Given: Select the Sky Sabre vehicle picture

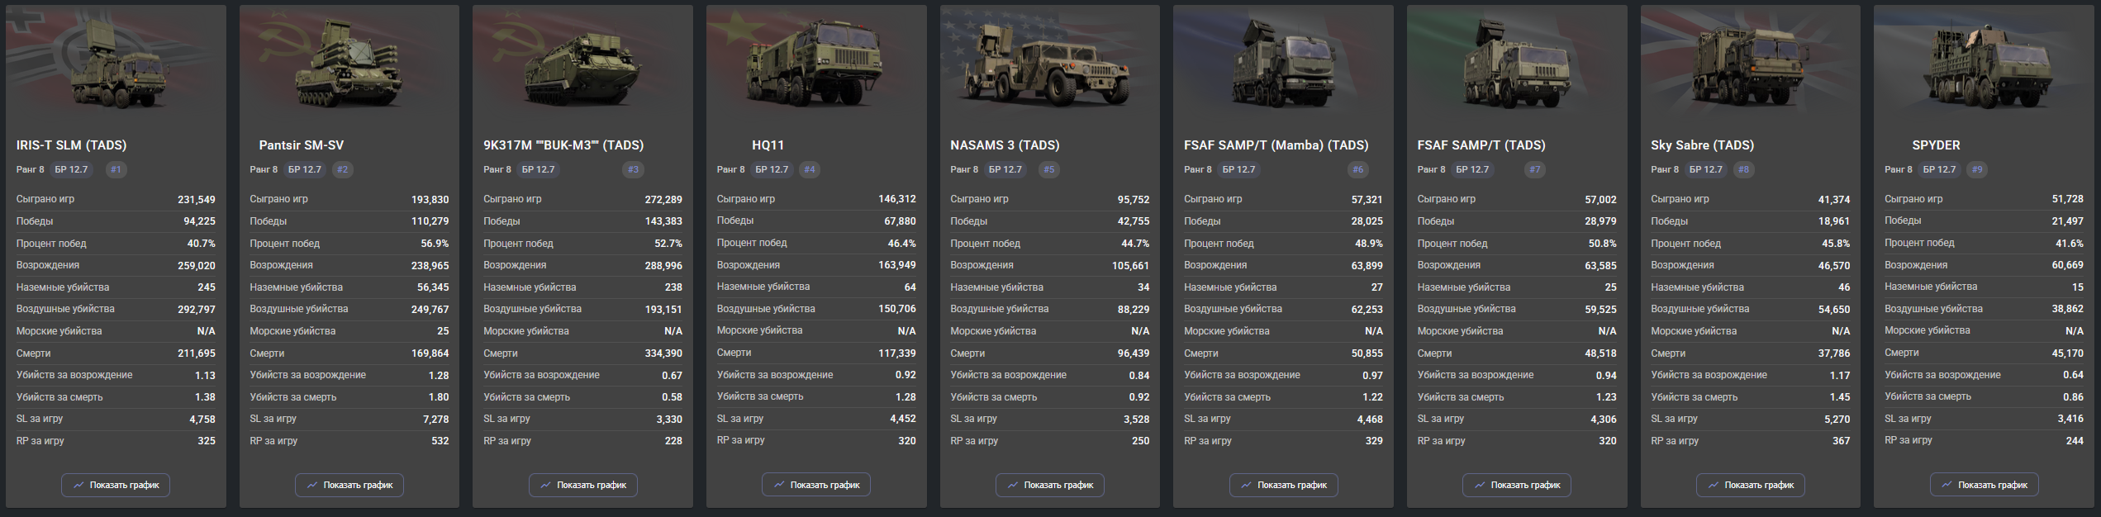Looking at the screenshot, I should pos(1750,66).
